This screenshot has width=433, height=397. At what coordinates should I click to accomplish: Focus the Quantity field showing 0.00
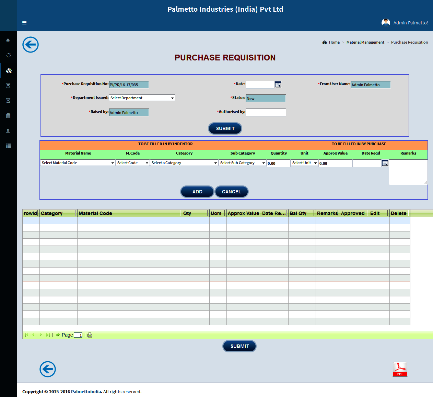tap(279, 163)
